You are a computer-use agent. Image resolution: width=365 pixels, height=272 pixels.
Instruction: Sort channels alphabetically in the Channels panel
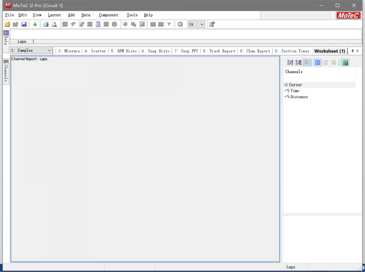tap(290, 63)
